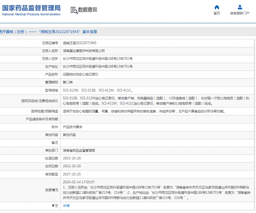This screenshot has width=256, height=213.
Task: Click the 注册人住所 address value
Action: tap(98, 59)
